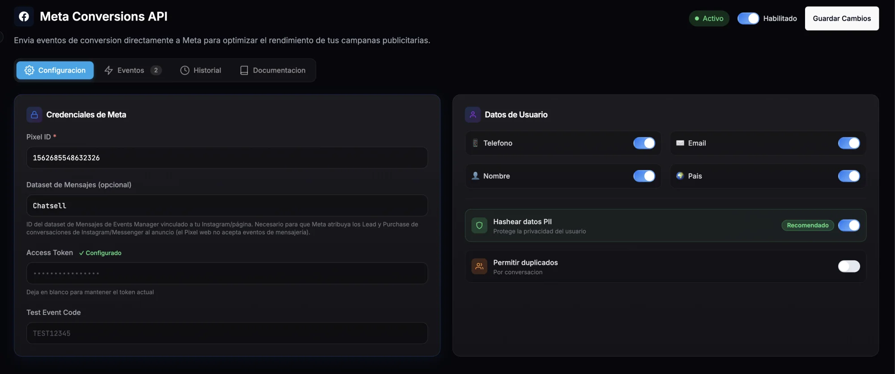The image size is (895, 374).
Task: Click 'Deja en blanco para mantener el token actual'
Action: [x=90, y=292]
